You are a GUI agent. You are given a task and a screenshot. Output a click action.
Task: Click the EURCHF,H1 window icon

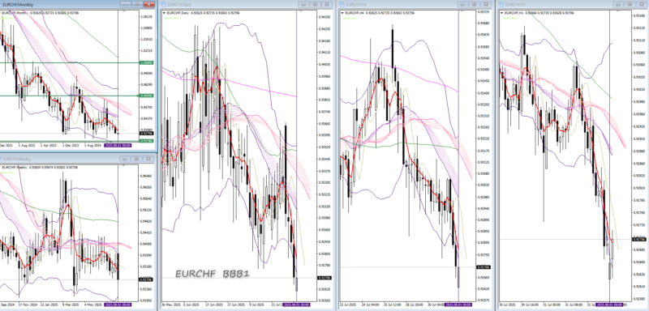[x=501, y=4]
